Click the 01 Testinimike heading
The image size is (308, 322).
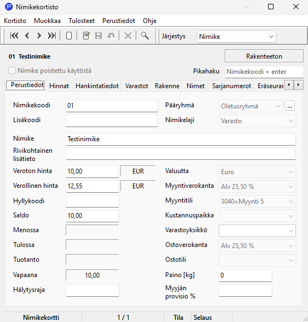point(30,56)
